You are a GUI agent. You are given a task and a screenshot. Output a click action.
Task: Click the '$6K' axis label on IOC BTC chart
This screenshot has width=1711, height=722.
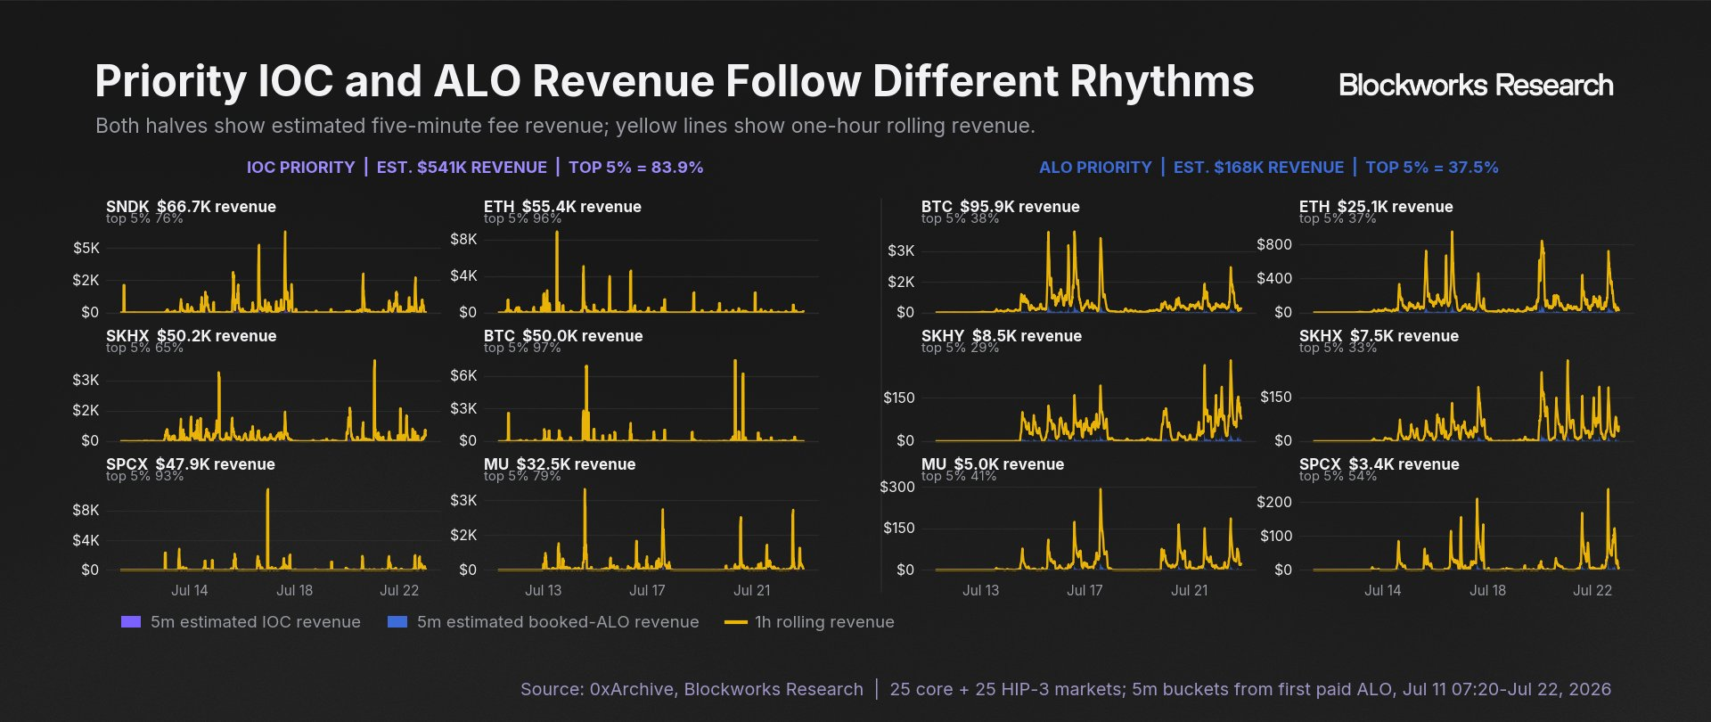click(463, 375)
